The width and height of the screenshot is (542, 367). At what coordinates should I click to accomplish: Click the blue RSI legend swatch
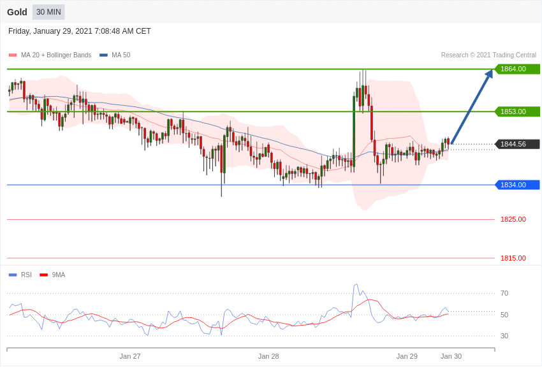(13, 275)
